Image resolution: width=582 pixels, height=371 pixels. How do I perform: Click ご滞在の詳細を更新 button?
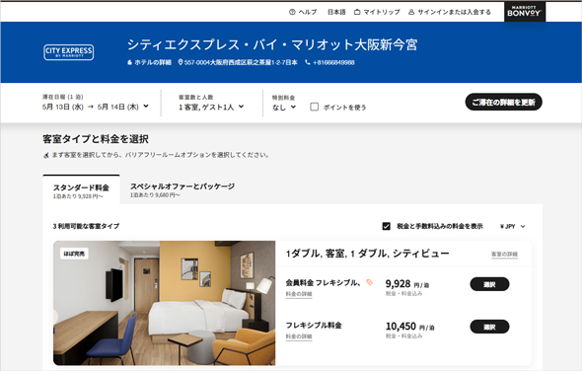503,103
